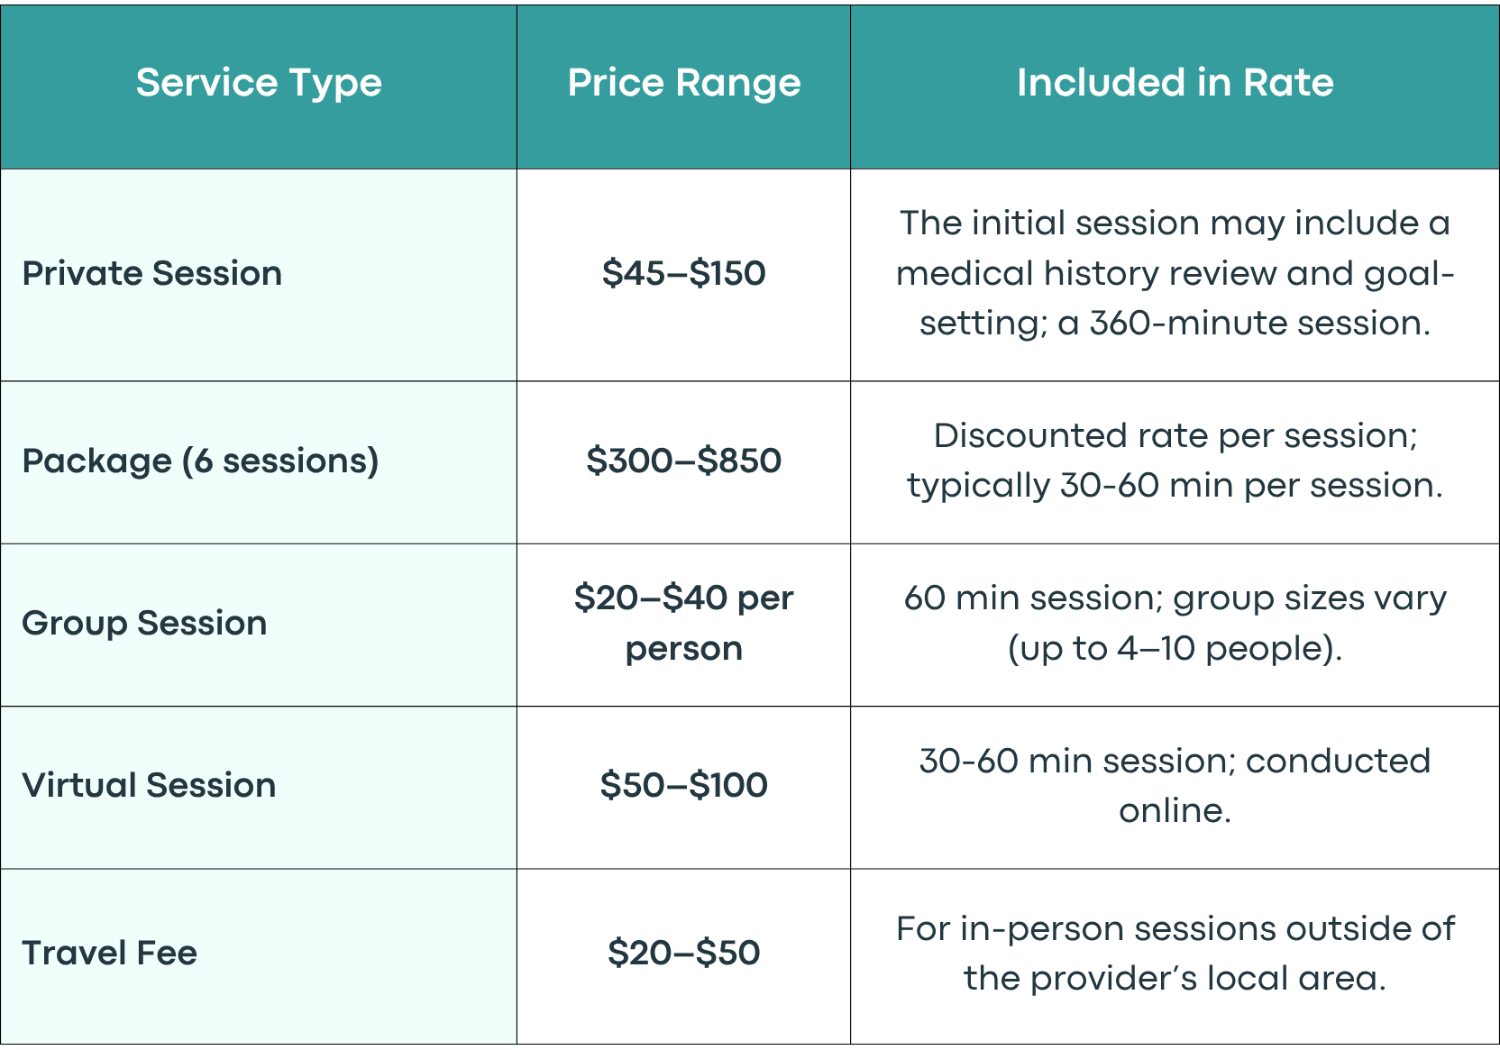
Task: Click the $20–$50 travel fee price
Action: tap(683, 953)
